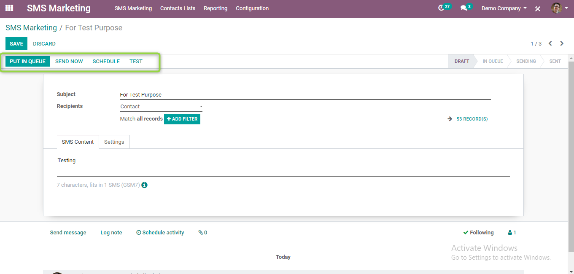
Task: Click the arrow icon beside 53 RECORD(S)
Action: point(450,119)
